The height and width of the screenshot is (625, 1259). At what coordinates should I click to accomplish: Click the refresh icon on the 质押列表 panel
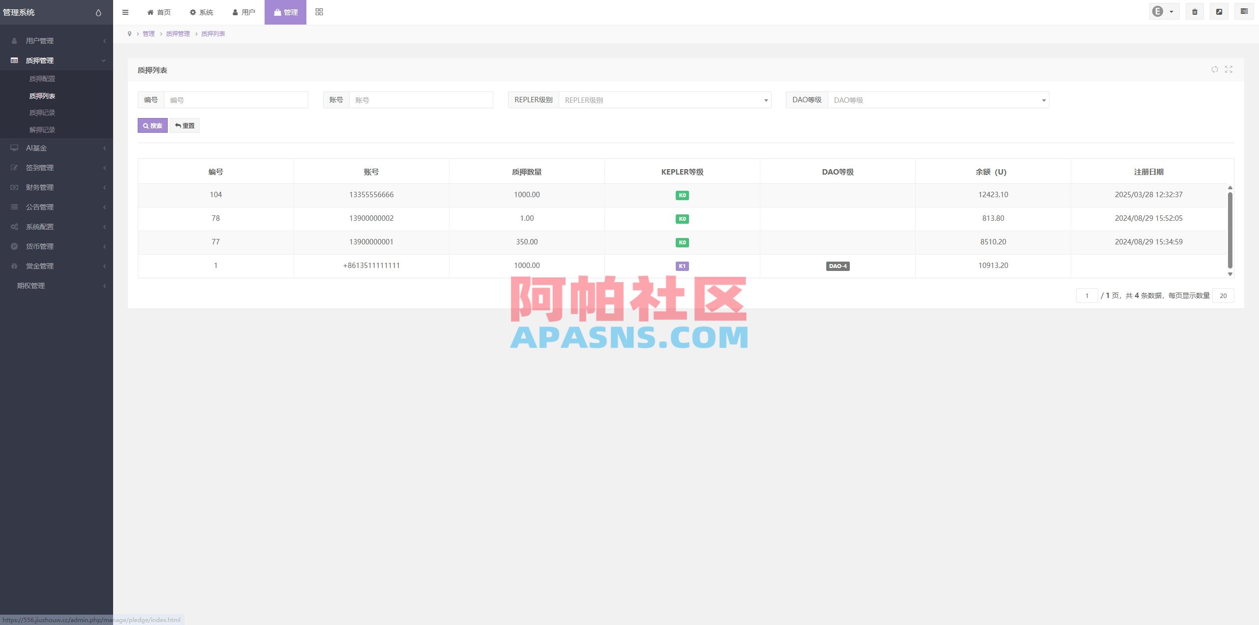pos(1215,70)
